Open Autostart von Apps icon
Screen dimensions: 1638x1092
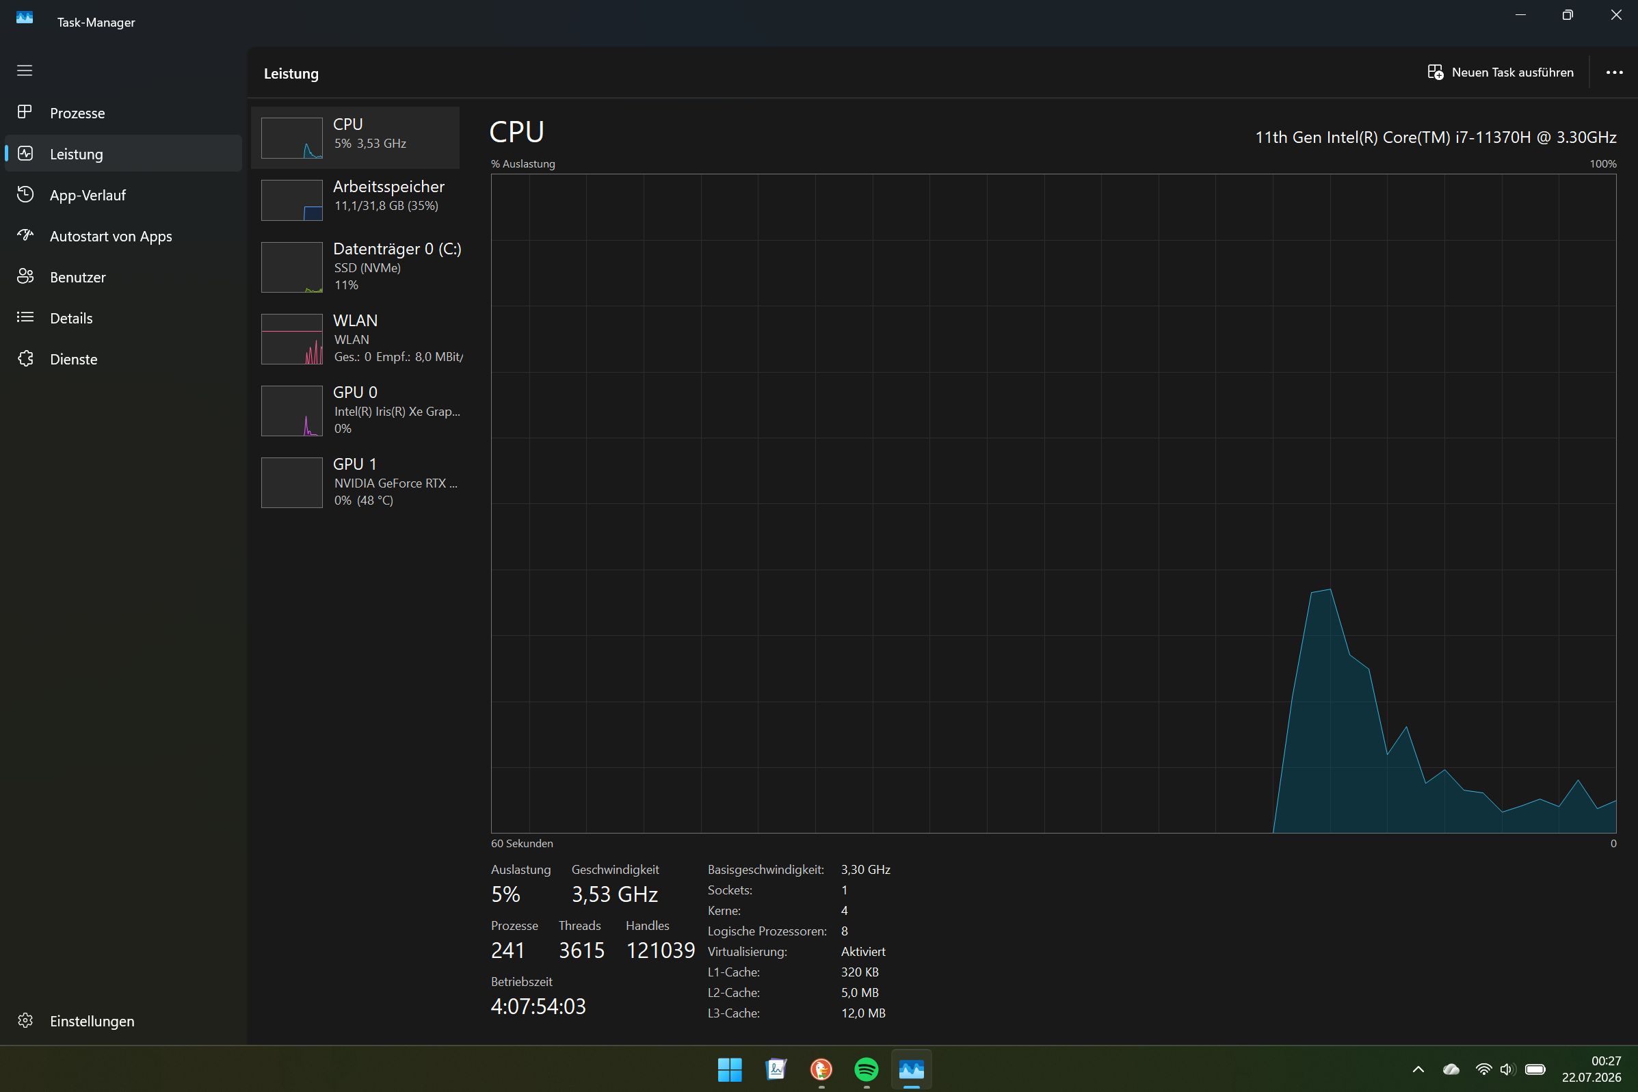click(x=25, y=235)
